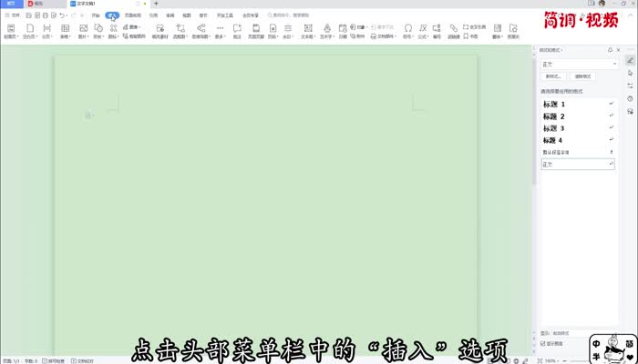
Task: Undo the last action
Action: click(62, 15)
